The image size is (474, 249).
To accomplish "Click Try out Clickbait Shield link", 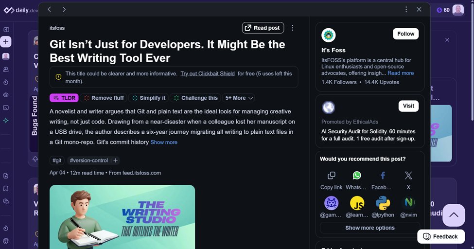I will tap(208, 73).
